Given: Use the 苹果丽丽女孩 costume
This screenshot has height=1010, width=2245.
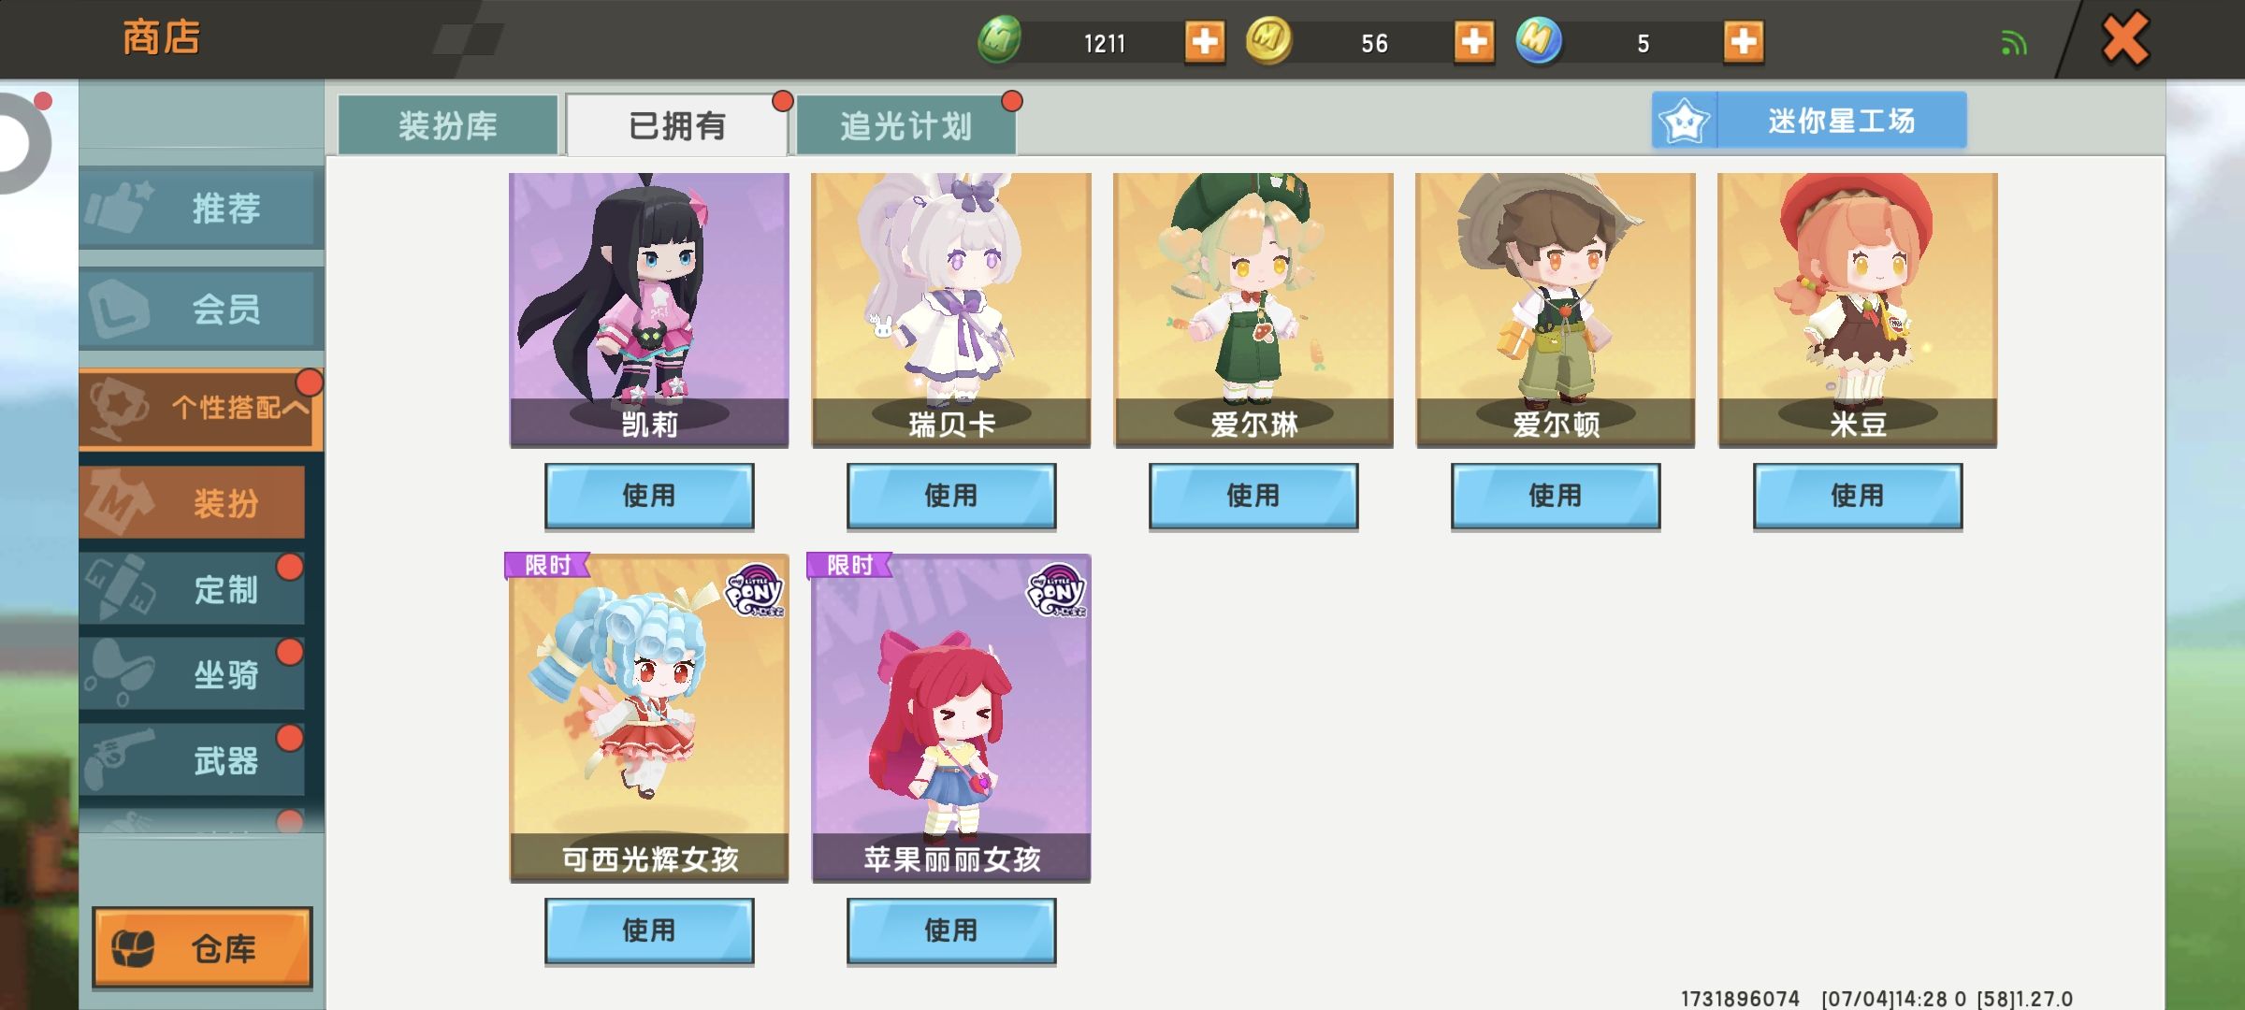Looking at the screenshot, I should tap(951, 931).
